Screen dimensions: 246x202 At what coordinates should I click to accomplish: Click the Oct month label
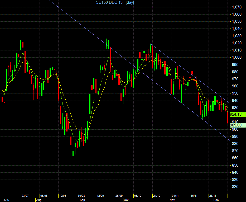[x=126, y=200]
